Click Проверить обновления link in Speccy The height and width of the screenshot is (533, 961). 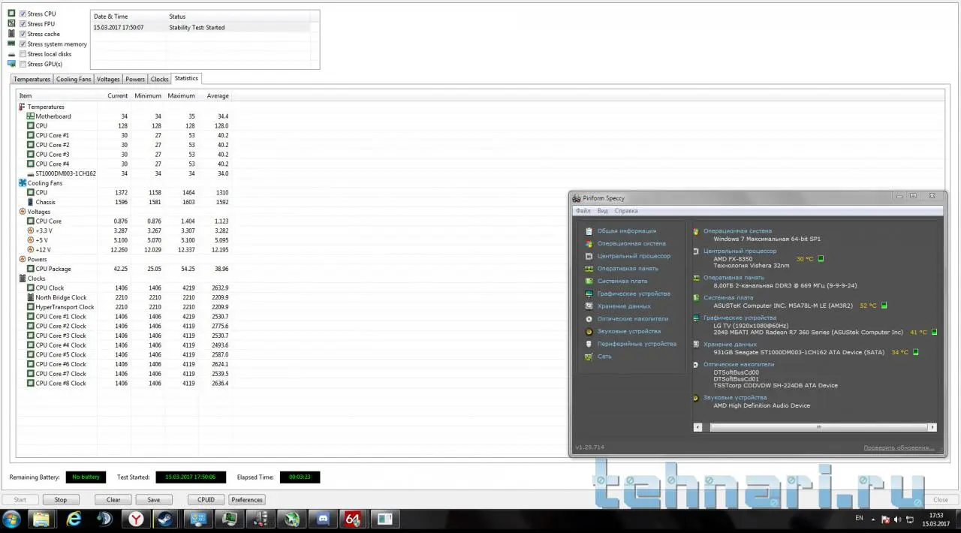pyautogui.click(x=899, y=447)
